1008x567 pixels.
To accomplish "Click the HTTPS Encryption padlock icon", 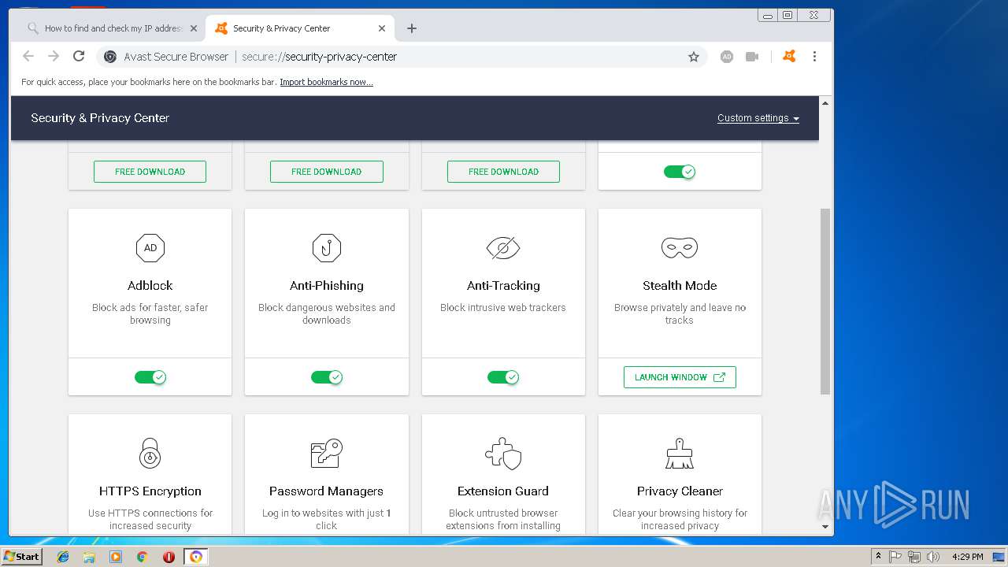I will click(150, 454).
